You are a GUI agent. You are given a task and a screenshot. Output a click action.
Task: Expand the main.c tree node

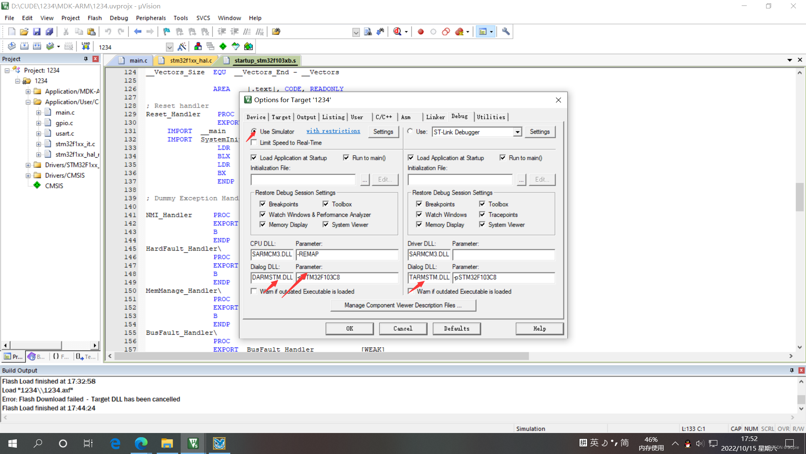click(x=39, y=113)
